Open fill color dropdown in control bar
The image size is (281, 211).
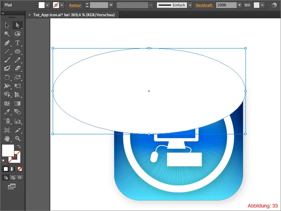point(47,5)
